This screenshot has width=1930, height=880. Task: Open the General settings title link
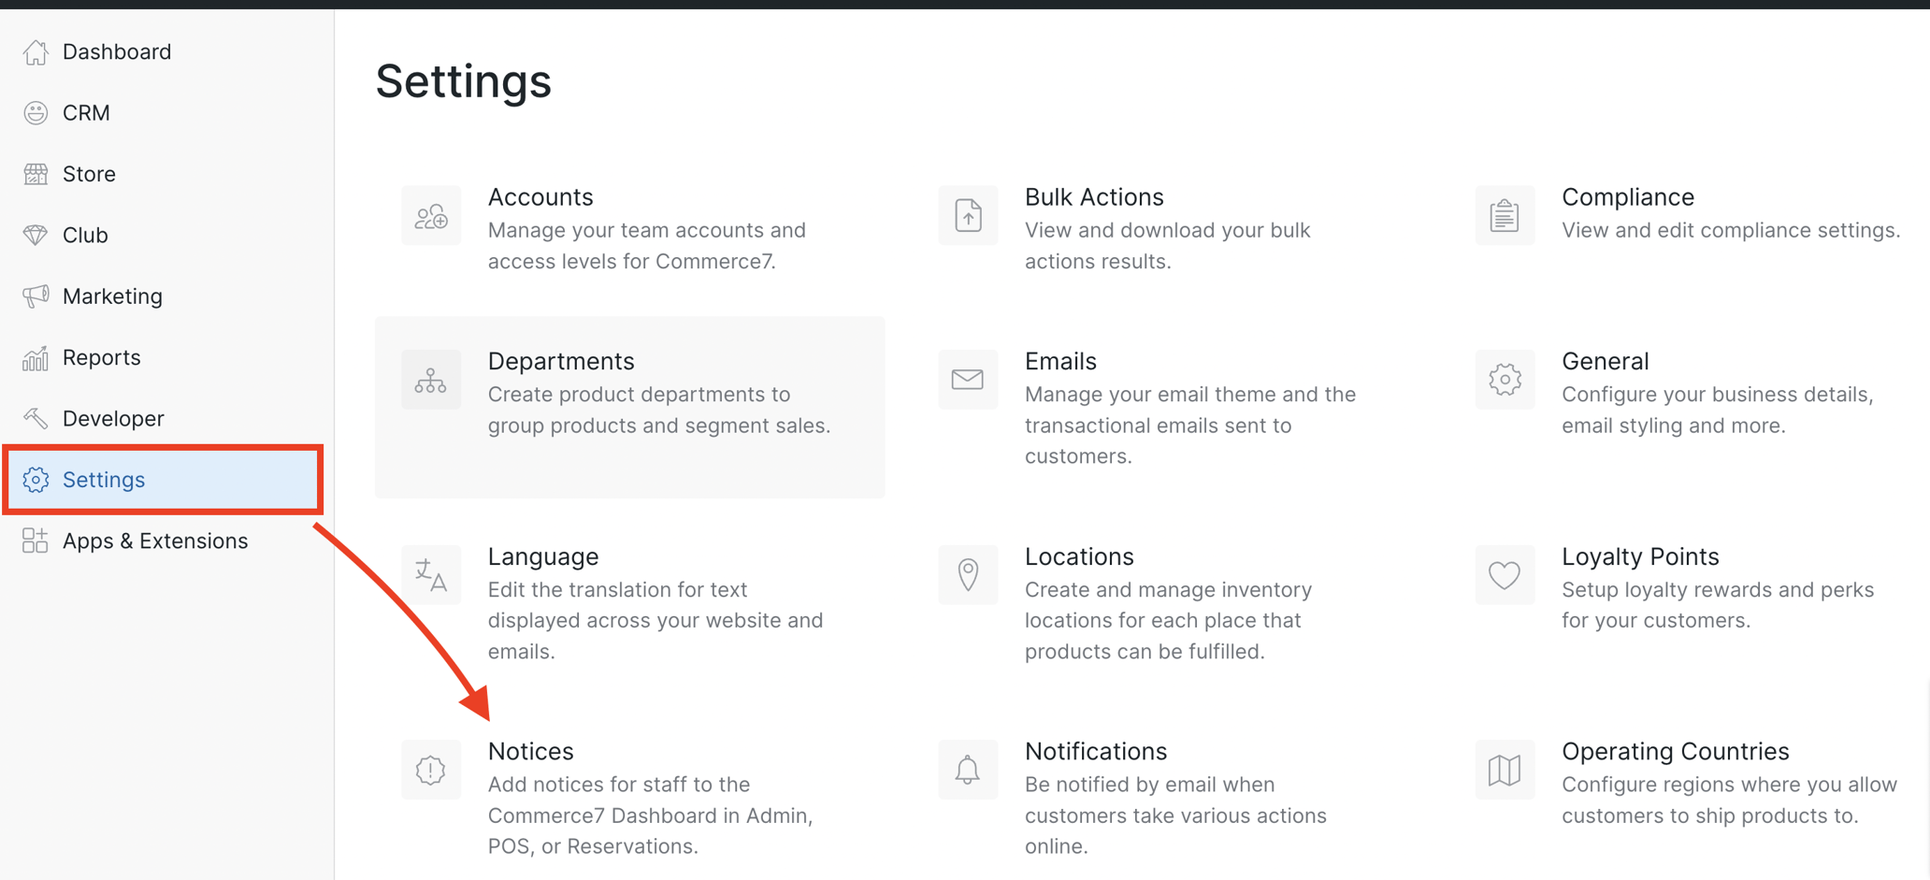coord(1605,361)
